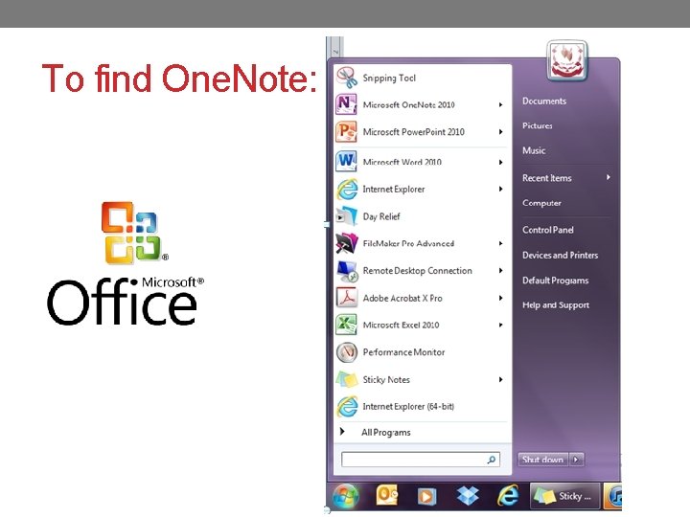Expand PowerPoint 2010 jump list arrow
The width and height of the screenshot is (690, 517).
click(x=501, y=132)
